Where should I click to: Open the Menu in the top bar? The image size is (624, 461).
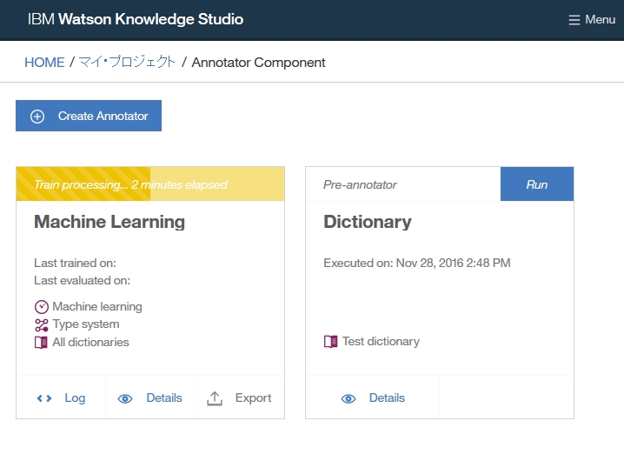pos(592,20)
